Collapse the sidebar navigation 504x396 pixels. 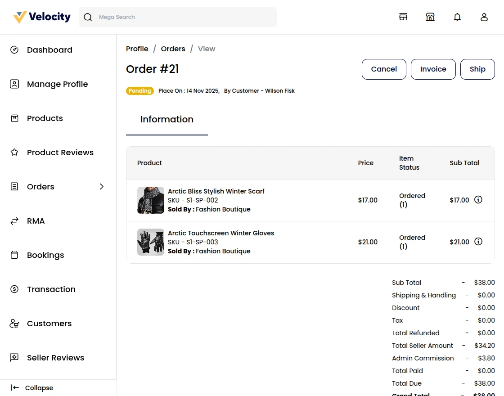coord(32,388)
